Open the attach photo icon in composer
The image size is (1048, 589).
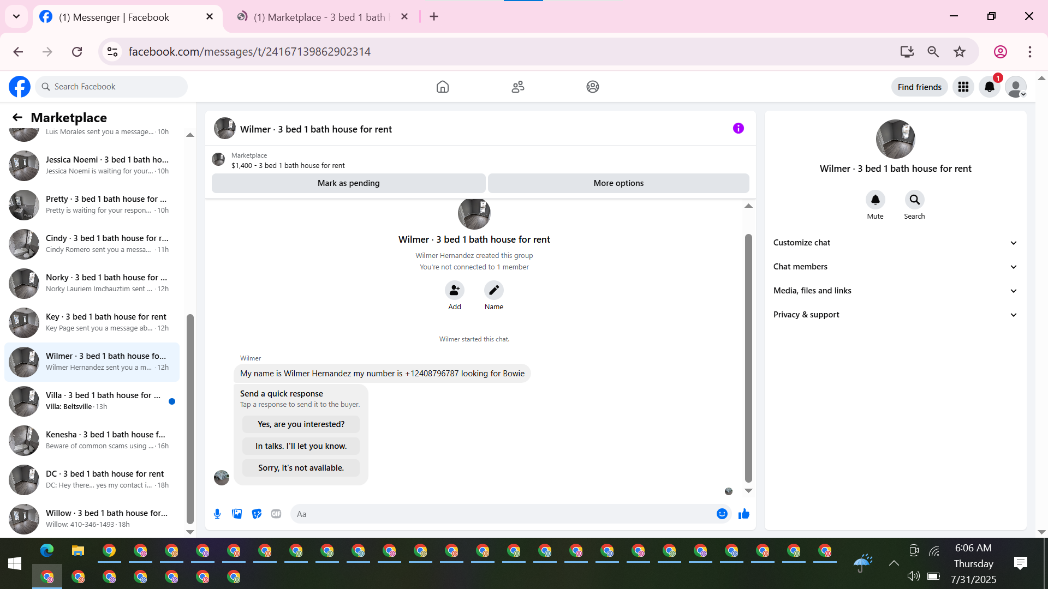(237, 514)
